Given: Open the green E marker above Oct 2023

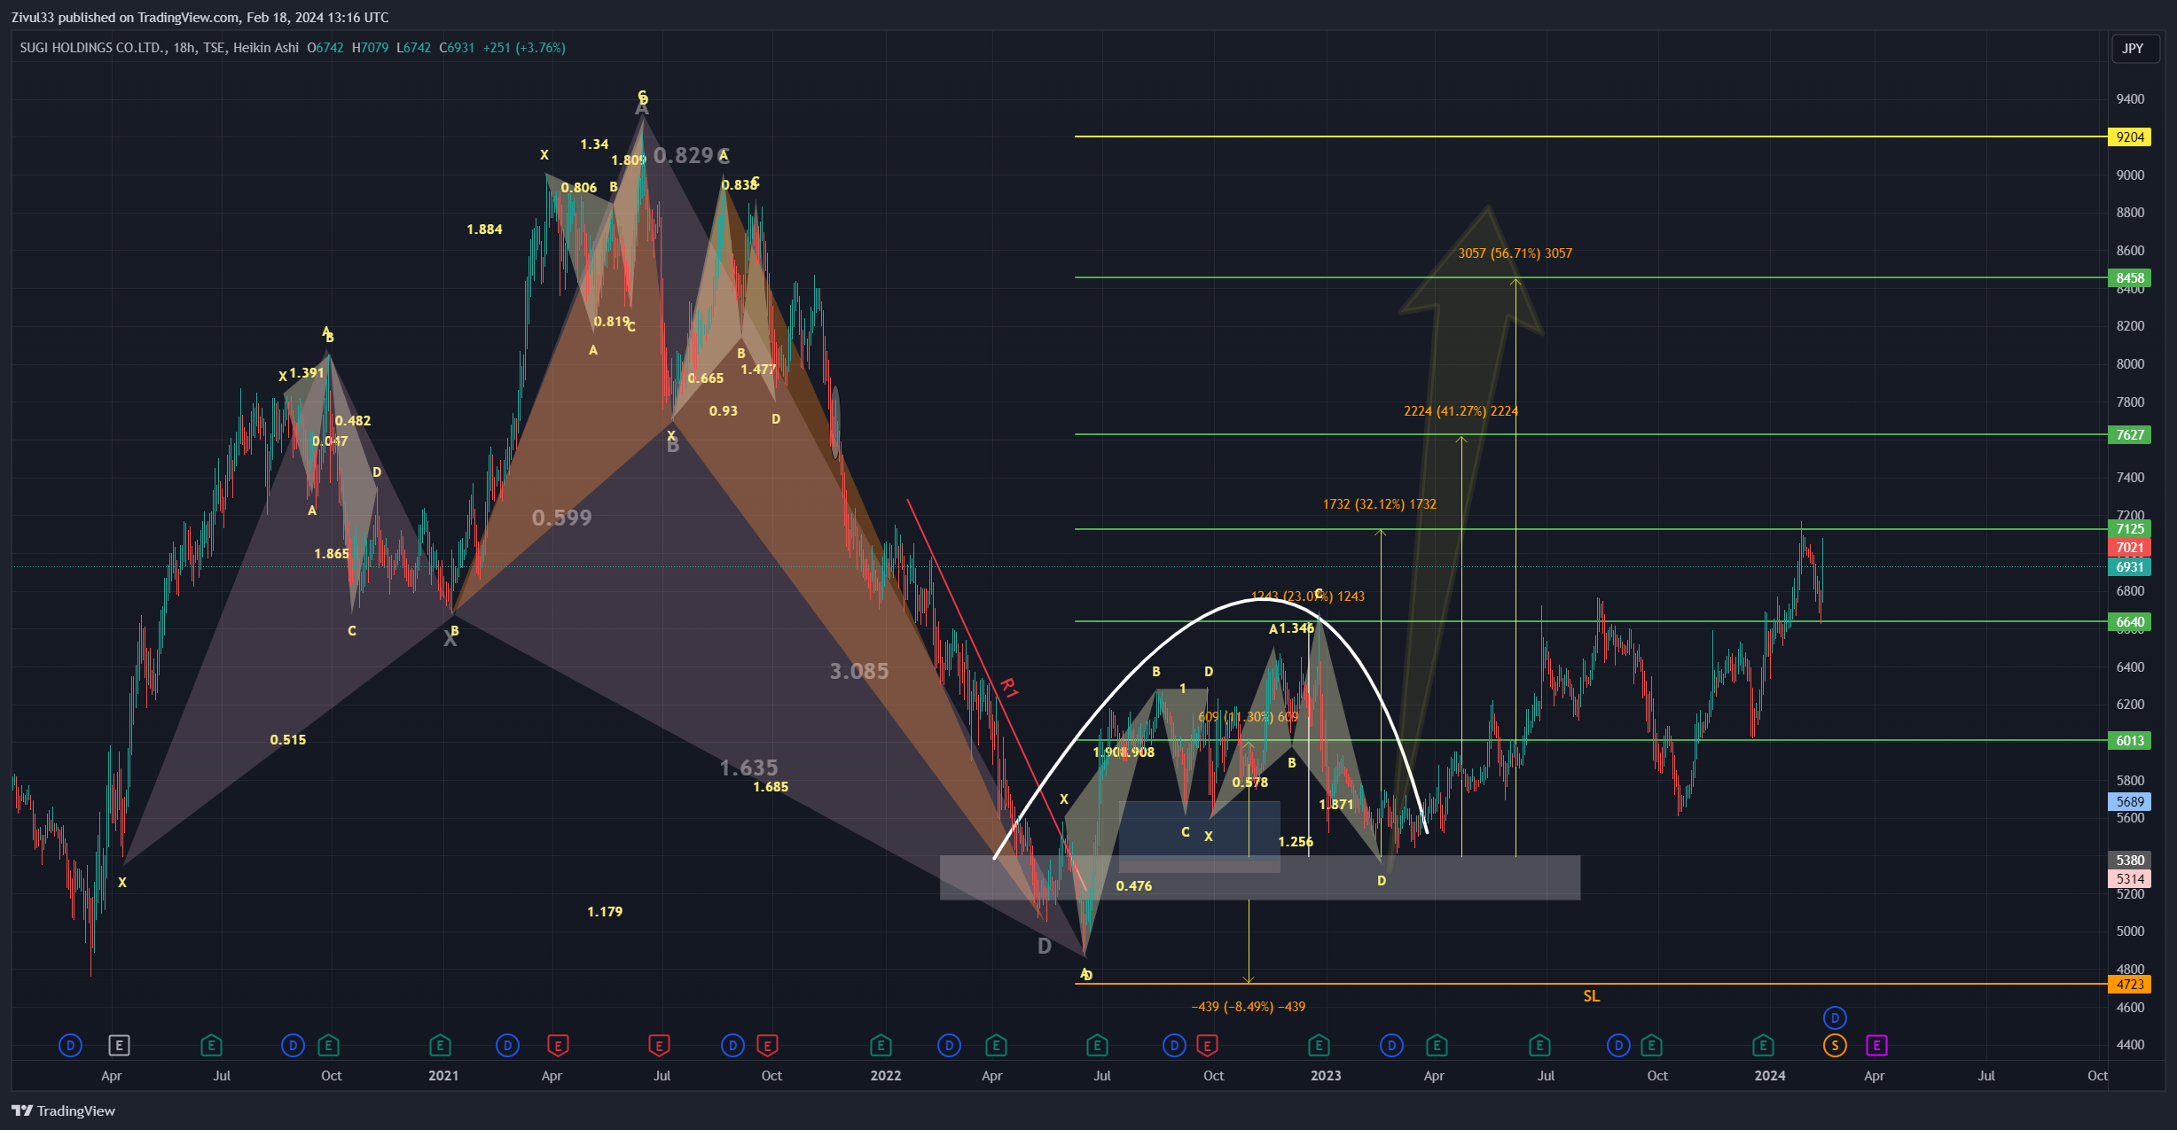Looking at the screenshot, I should (1651, 1046).
